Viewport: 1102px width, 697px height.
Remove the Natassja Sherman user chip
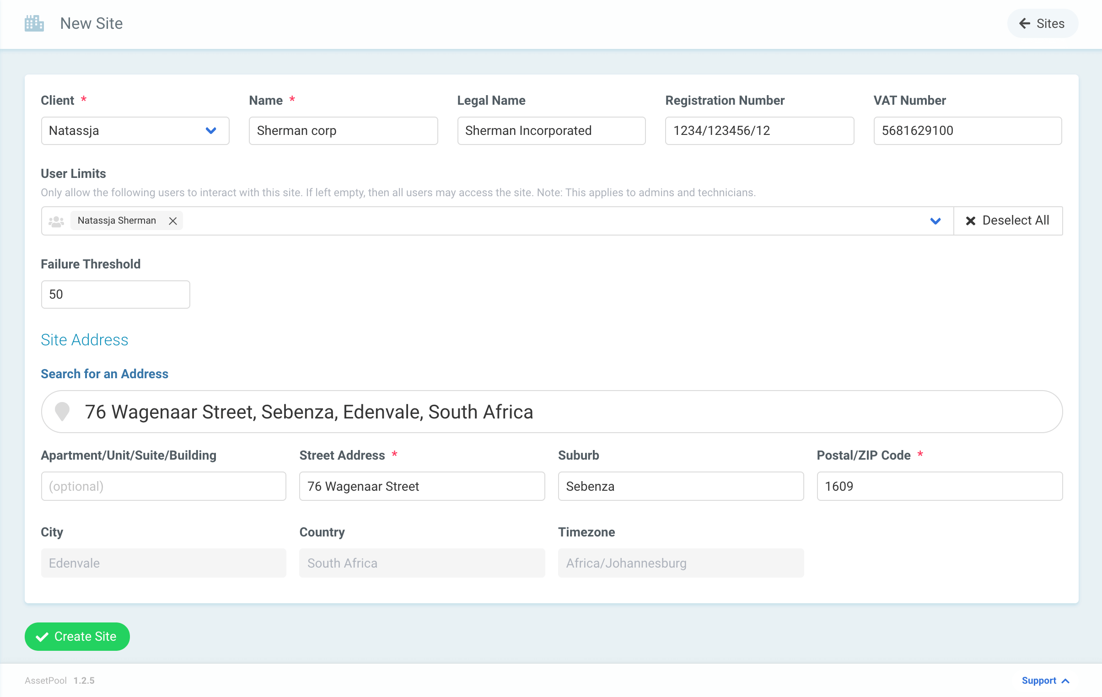coord(172,221)
